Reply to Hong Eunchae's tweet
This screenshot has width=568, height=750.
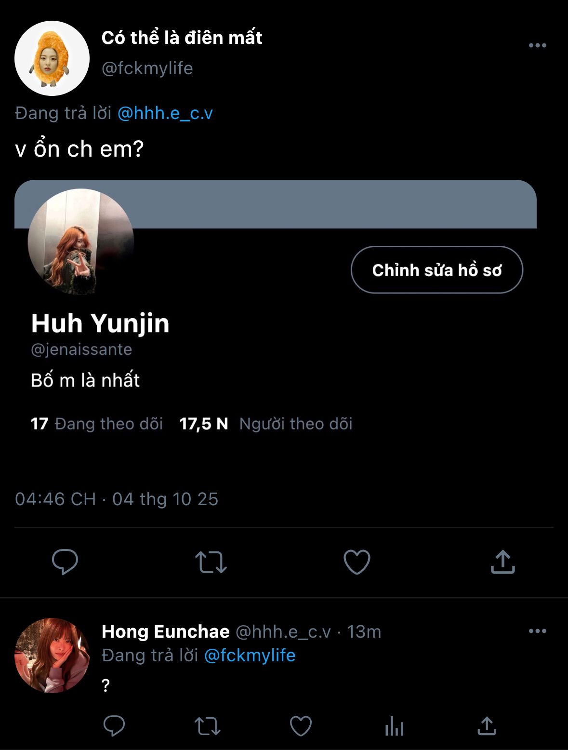coord(114,725)
